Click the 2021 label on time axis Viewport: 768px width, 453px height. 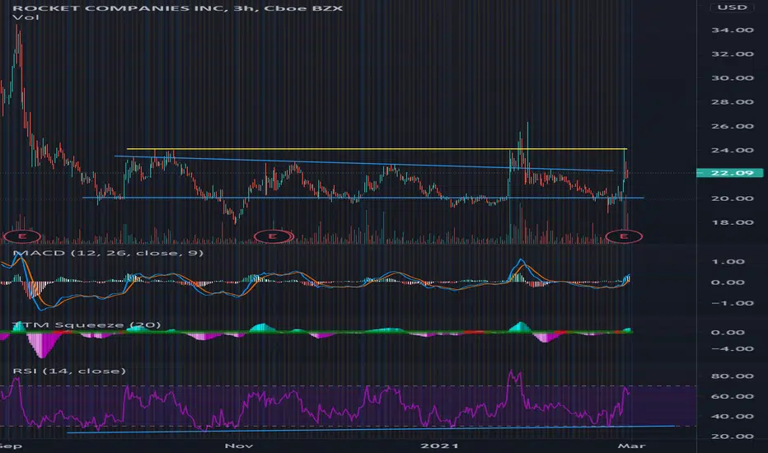tap(440, 446)
